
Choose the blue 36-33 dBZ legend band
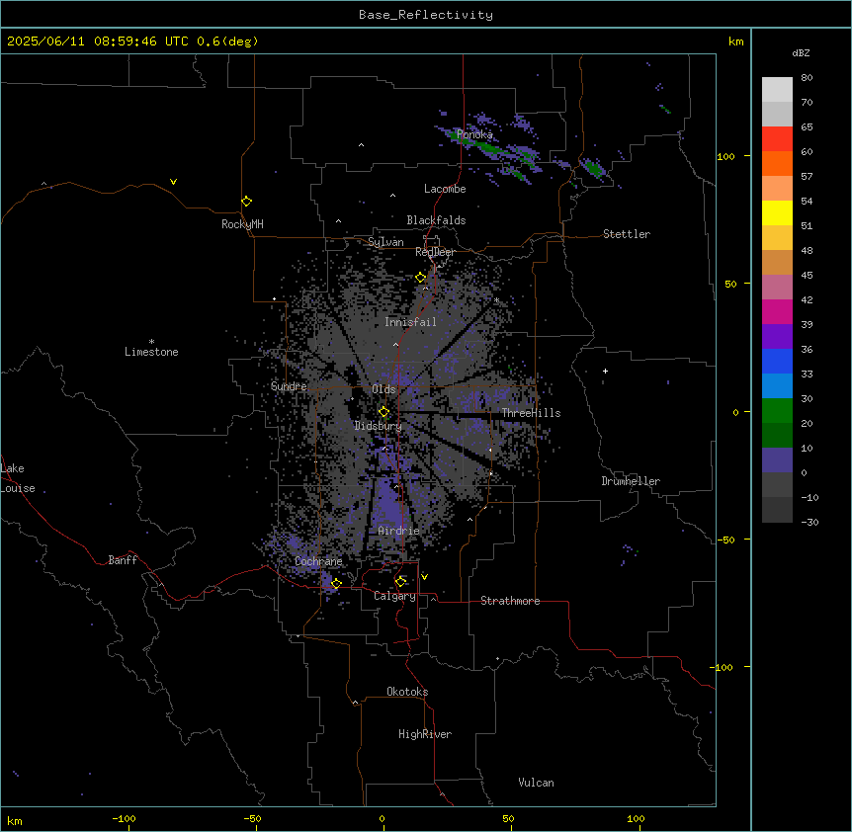coord(777,361)
